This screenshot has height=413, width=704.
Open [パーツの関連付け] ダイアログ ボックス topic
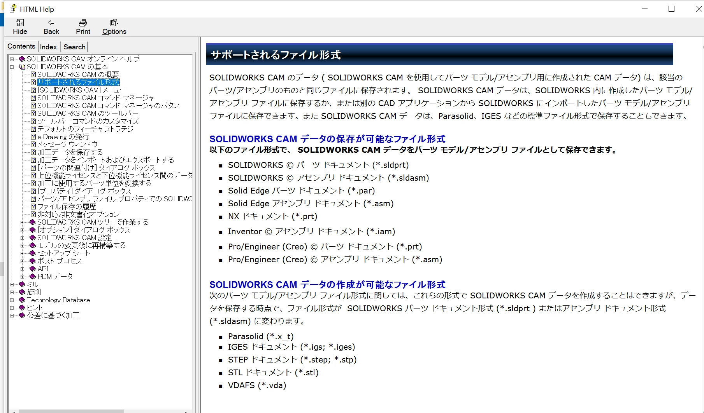[96, 168]
